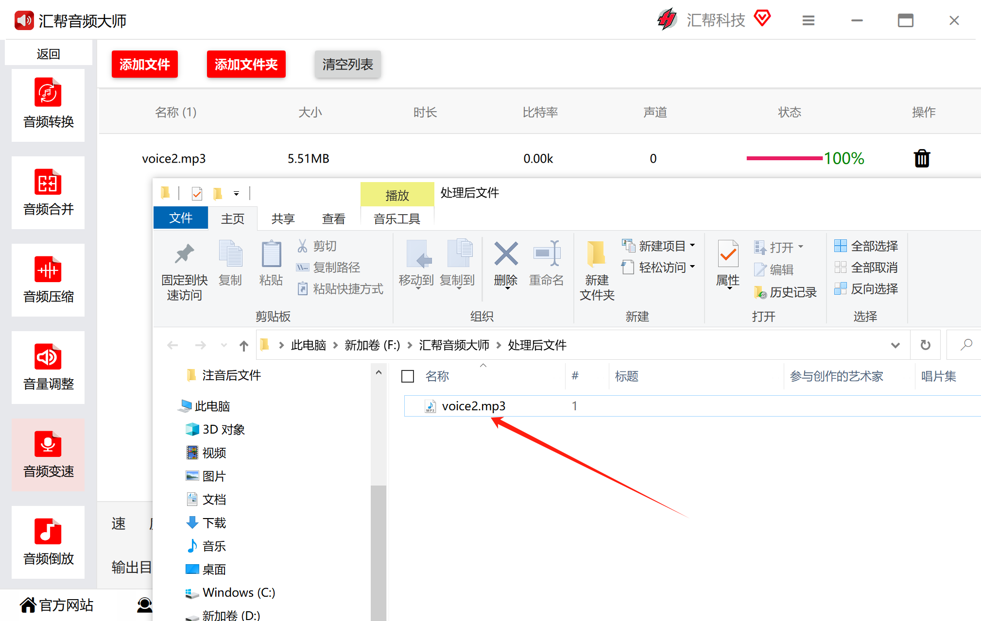Delete voice2.mp3 with the trash icon
Screen dimensions: 981x621
coord(922,158)
